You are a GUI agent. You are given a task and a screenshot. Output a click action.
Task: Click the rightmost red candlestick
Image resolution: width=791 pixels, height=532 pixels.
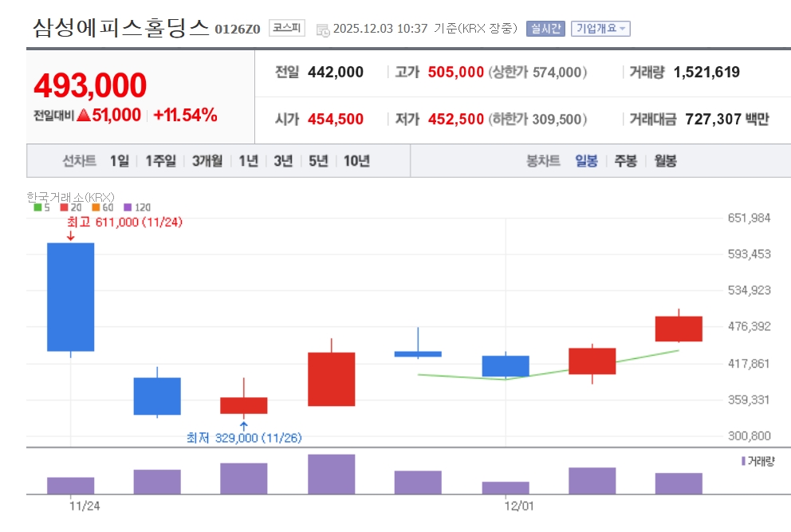(679, 329)
